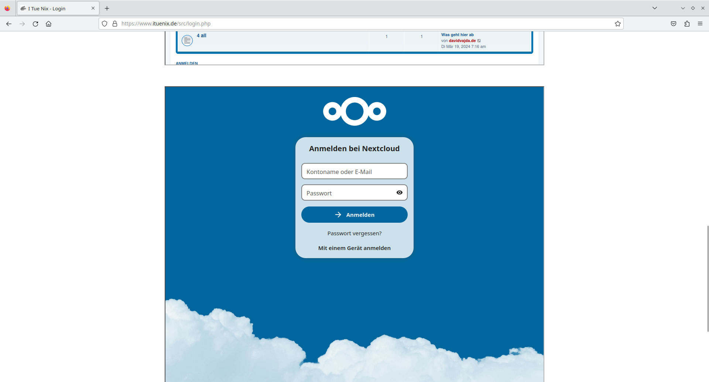Focus the Kontoname oder E-Mail field
Image resolution: width=709 pixels, height=382 pixels.
point(354,171)
